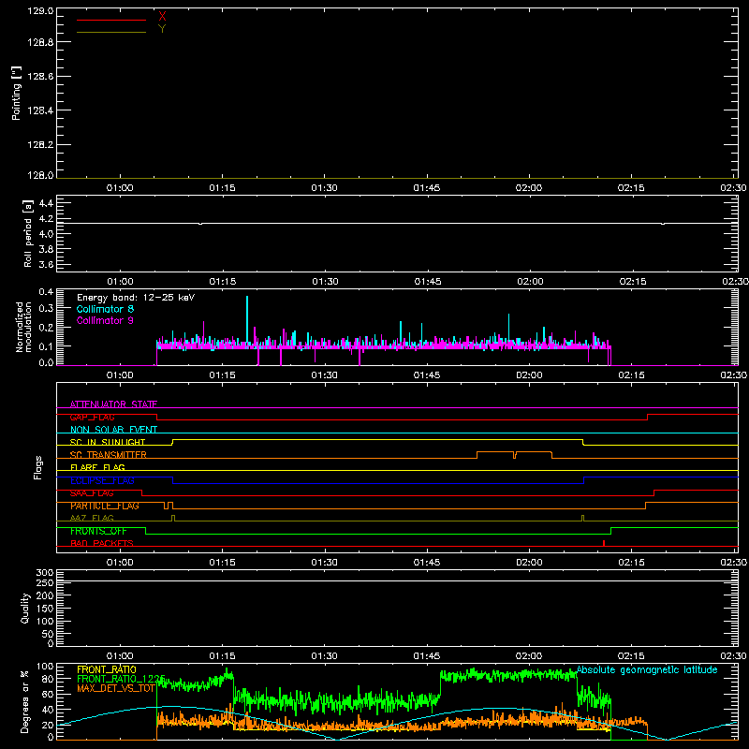Click the 3.6 tick on Roll period axis
The height and width of the screenshot is (749, 749).
46,264
